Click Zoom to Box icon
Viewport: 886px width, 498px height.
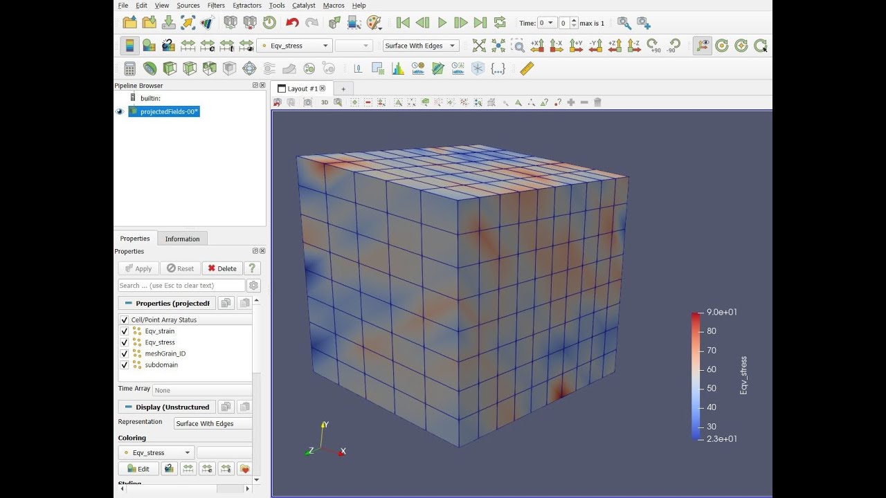(x=518, y=46)
